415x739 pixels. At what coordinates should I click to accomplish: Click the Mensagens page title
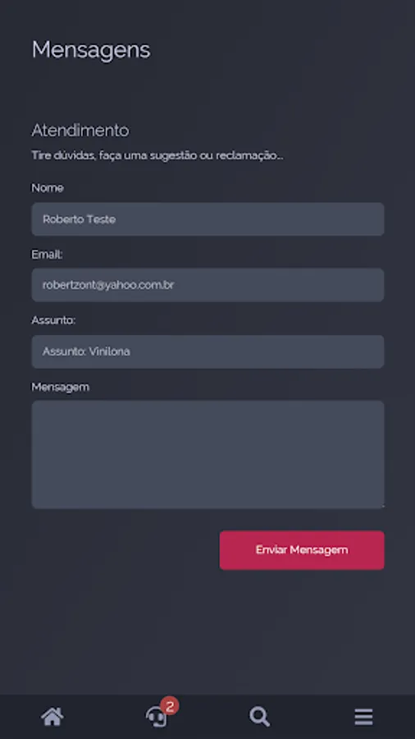[91, 50]
